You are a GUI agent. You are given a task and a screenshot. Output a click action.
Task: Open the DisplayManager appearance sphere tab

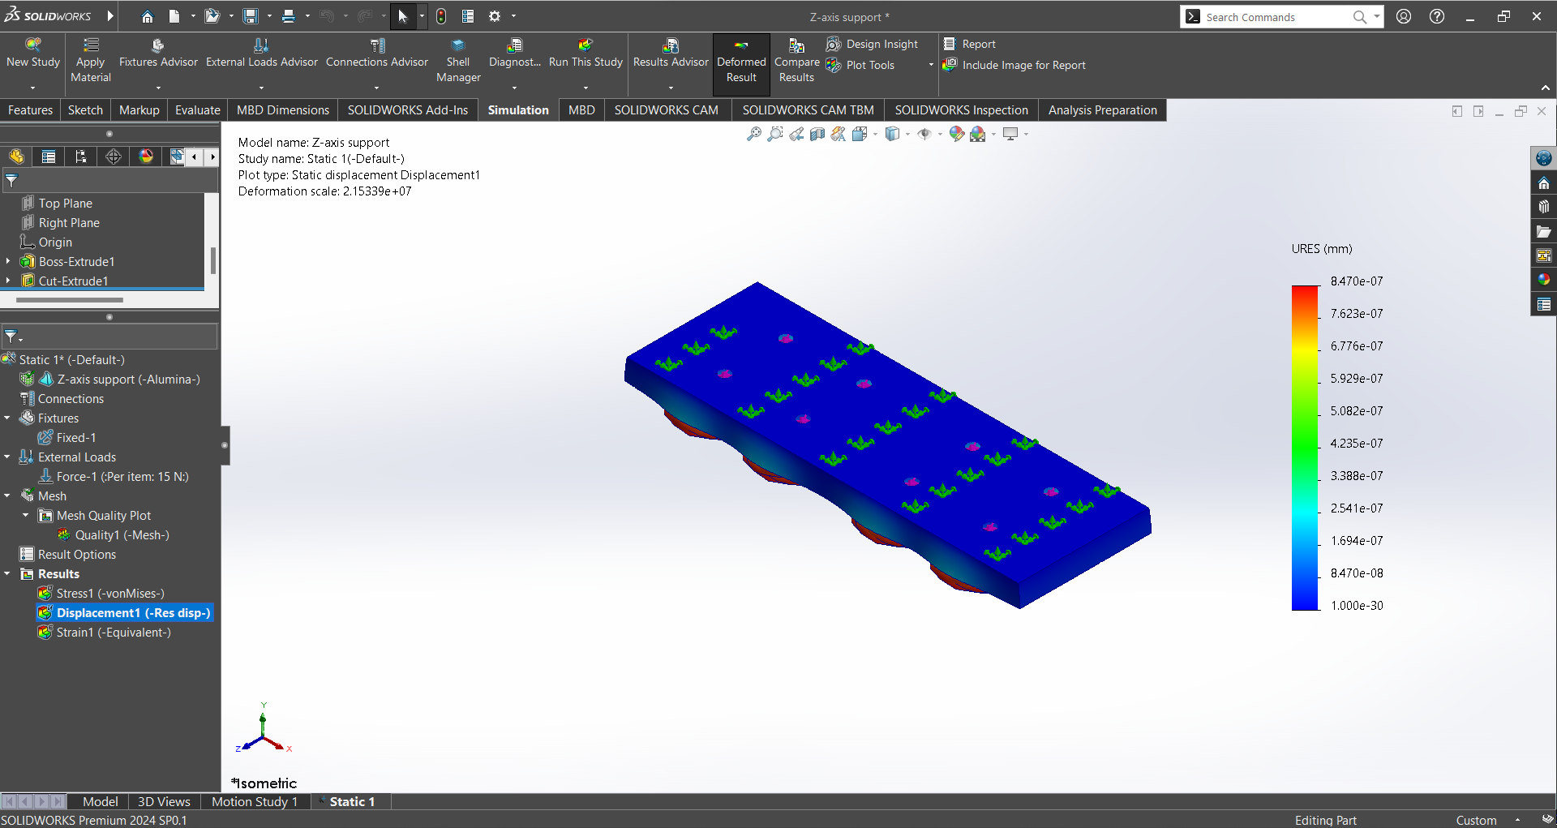(x=146, y=157)
